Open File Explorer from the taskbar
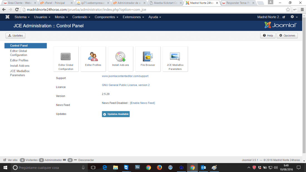 click(115, 168)
